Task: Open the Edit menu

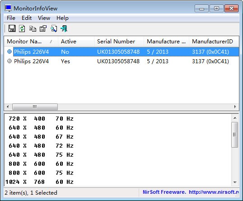Action: (x=27, y=18)
